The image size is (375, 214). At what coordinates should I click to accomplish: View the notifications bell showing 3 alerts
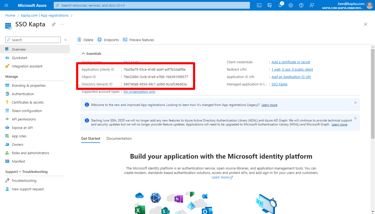pyautogui.click(x=280, y=5)
